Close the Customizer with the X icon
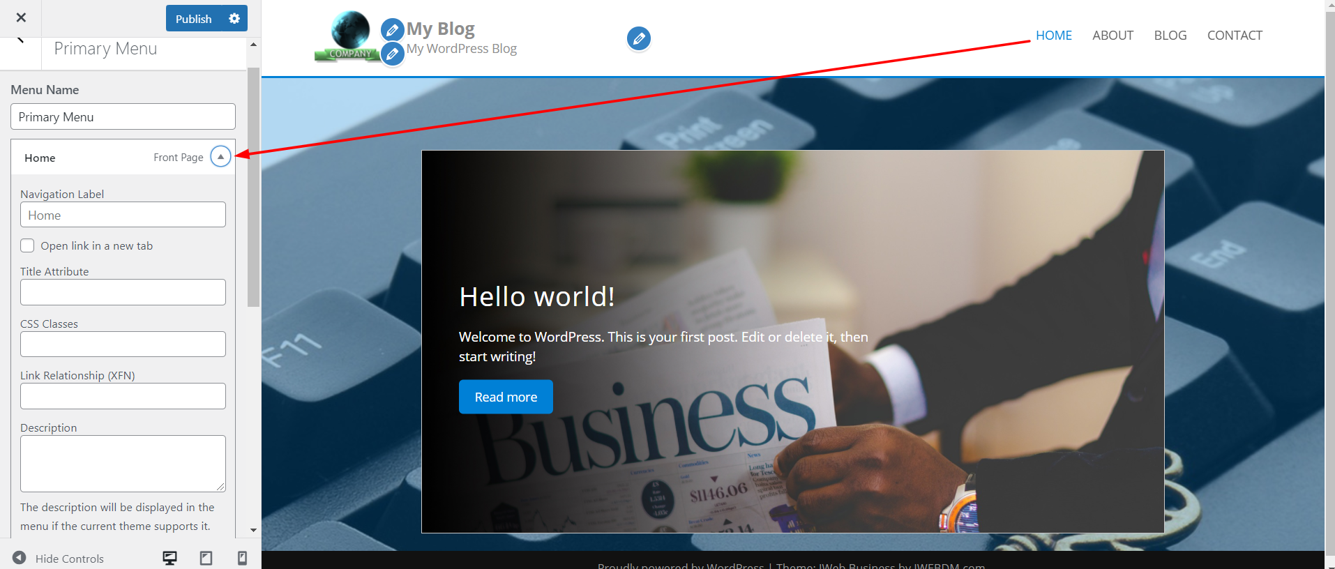The height and width of the screenshot is (569, 1335). [21, 18]
